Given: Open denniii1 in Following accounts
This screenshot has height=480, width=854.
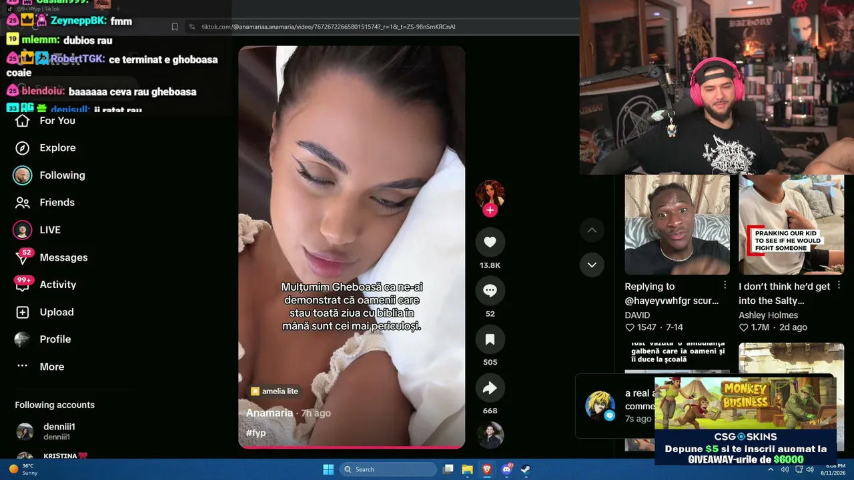Looking at the screenshot, I should (55, 431).
